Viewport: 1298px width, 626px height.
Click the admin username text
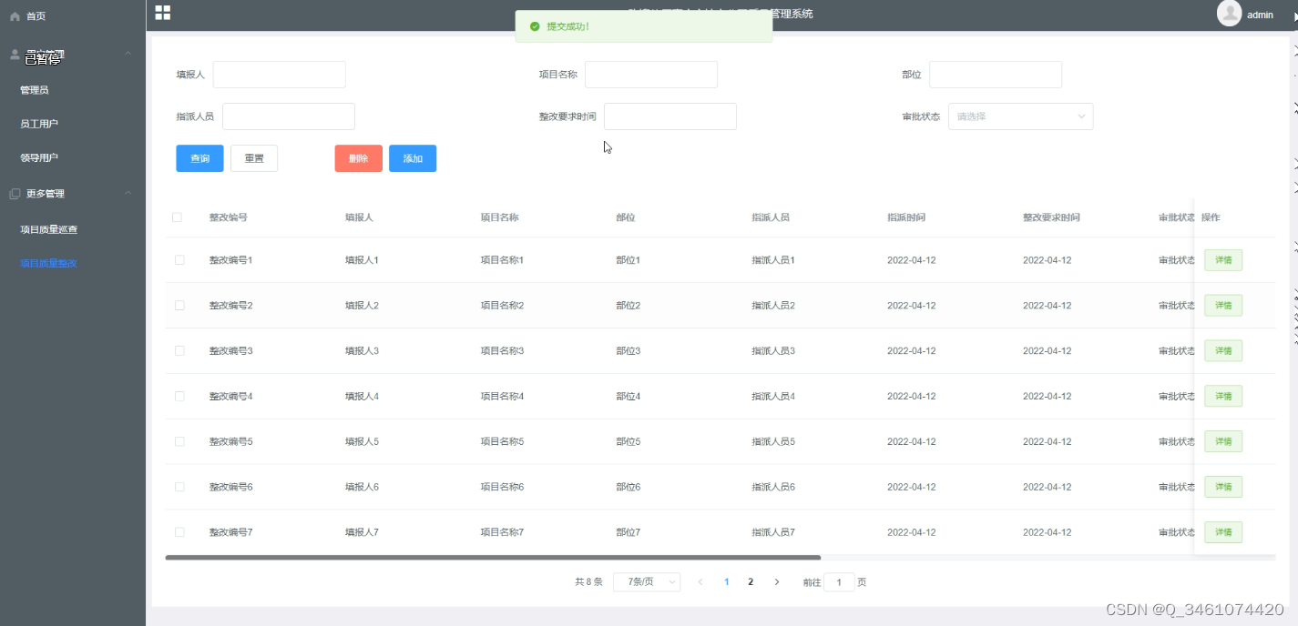1260,15
